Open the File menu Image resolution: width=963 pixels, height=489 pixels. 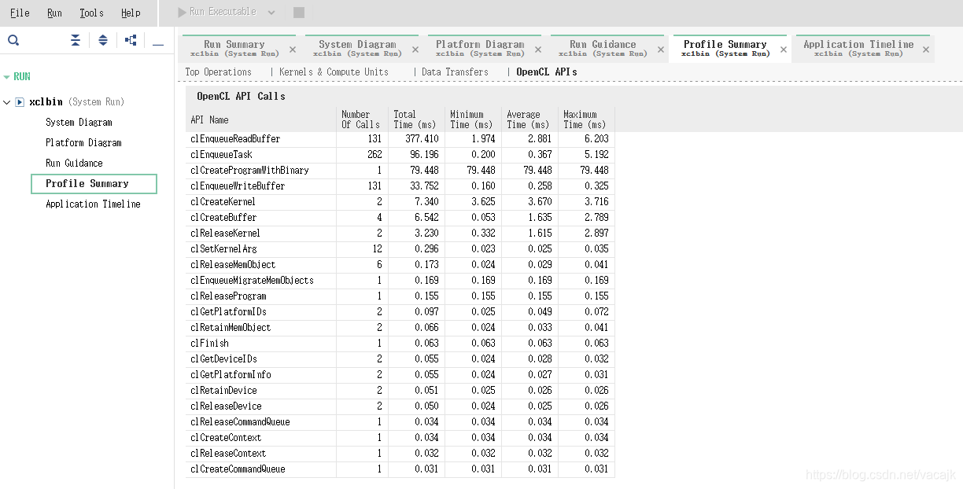[20, 13]
